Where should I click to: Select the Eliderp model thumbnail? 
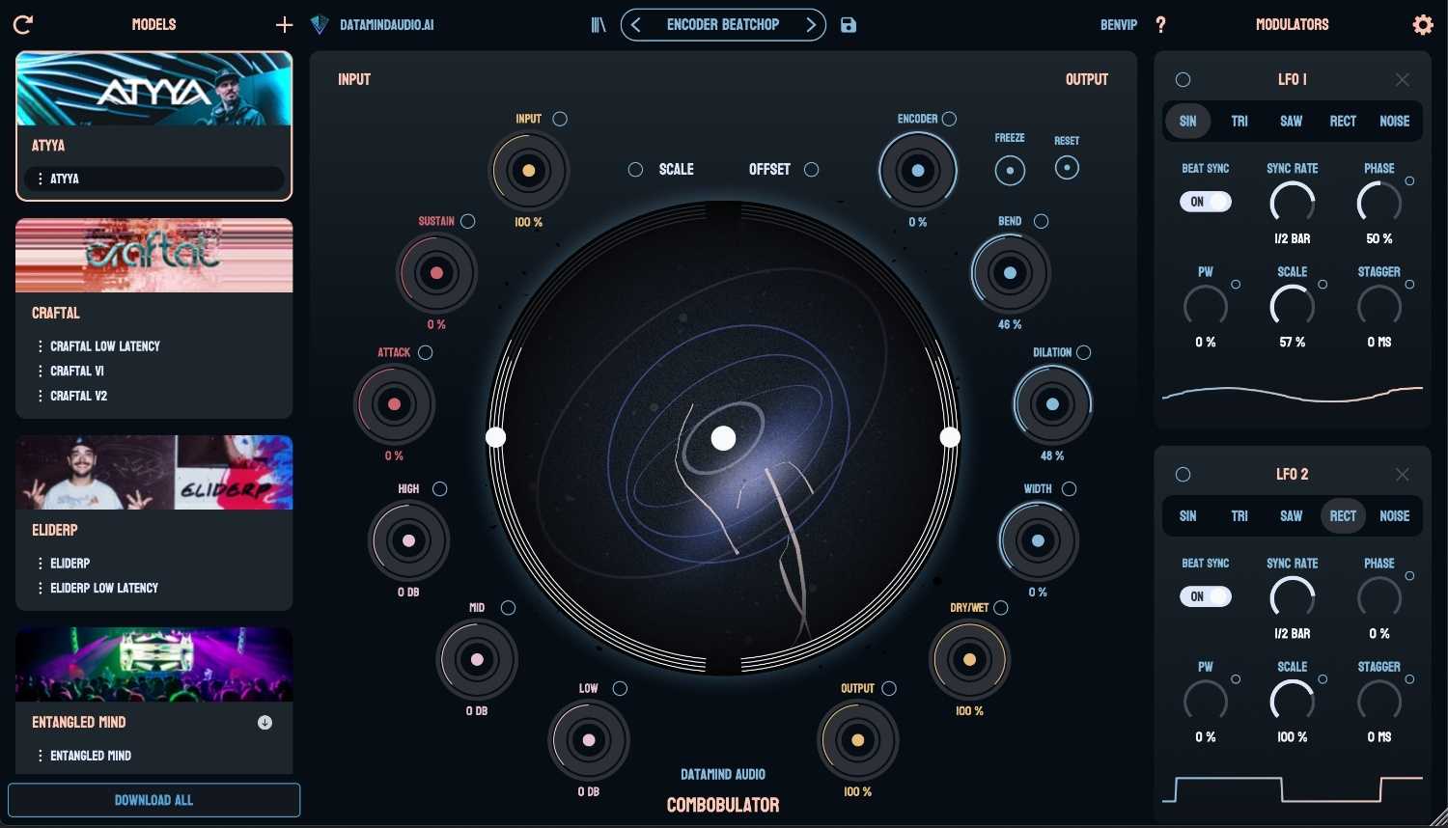pos(154,473)
